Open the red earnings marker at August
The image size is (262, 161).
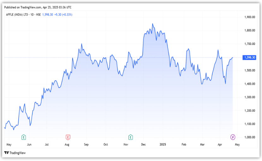click(x=68, y=137)
